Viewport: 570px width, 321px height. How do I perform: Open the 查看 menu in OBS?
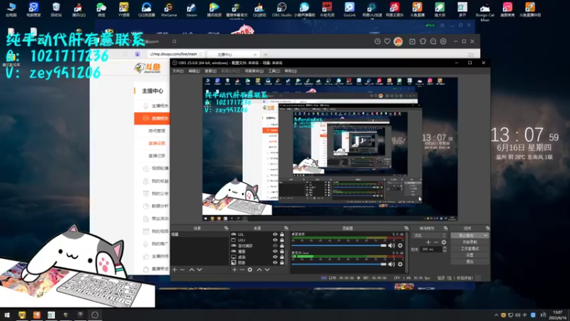tap(210, 71)
